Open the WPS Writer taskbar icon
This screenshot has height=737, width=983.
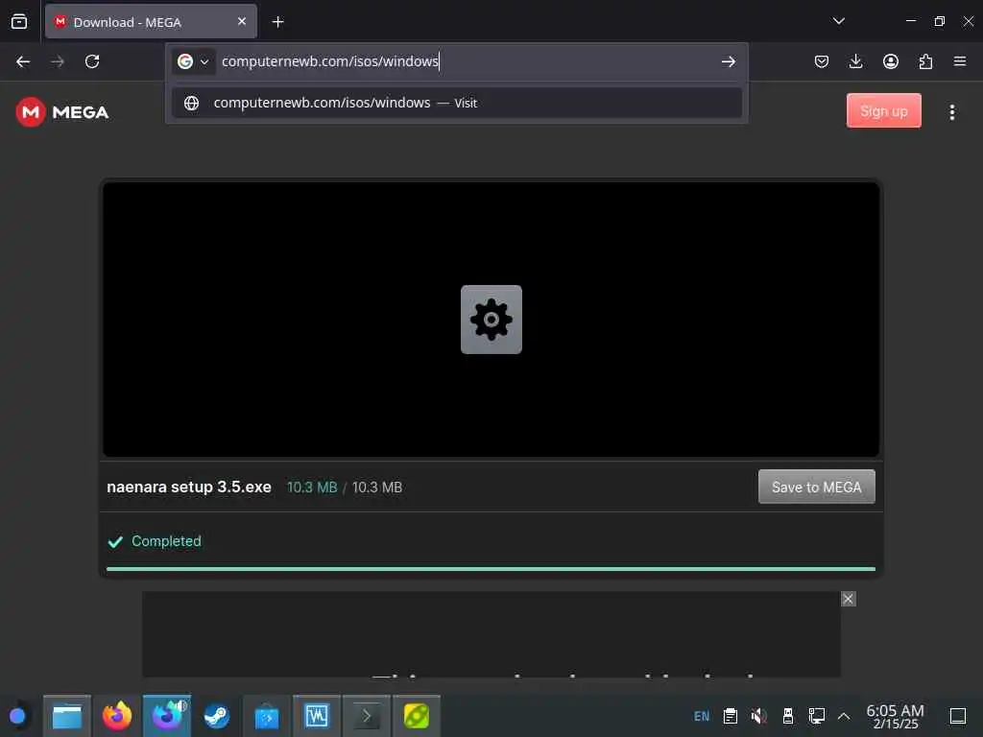(x=317, y=716)
